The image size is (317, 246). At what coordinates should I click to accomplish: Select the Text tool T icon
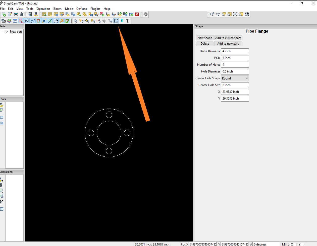tap(128, 21)
